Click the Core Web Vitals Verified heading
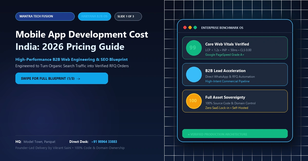Screen dimensions: 308x161 click(x=227, y=44)
